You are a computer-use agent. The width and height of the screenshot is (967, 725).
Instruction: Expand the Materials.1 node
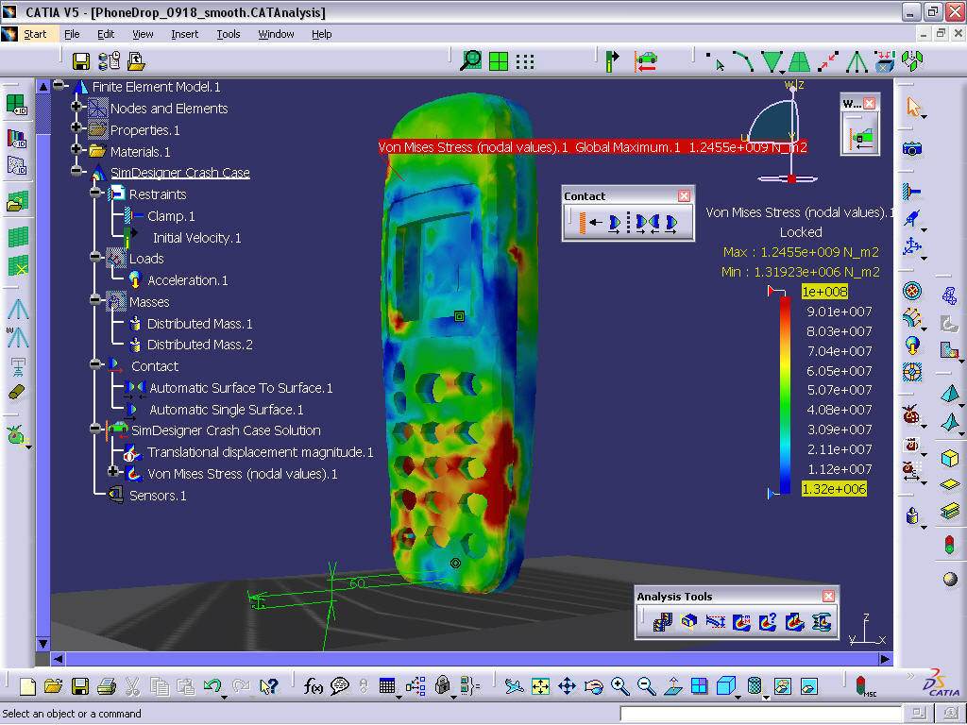(x=76, y=148)
